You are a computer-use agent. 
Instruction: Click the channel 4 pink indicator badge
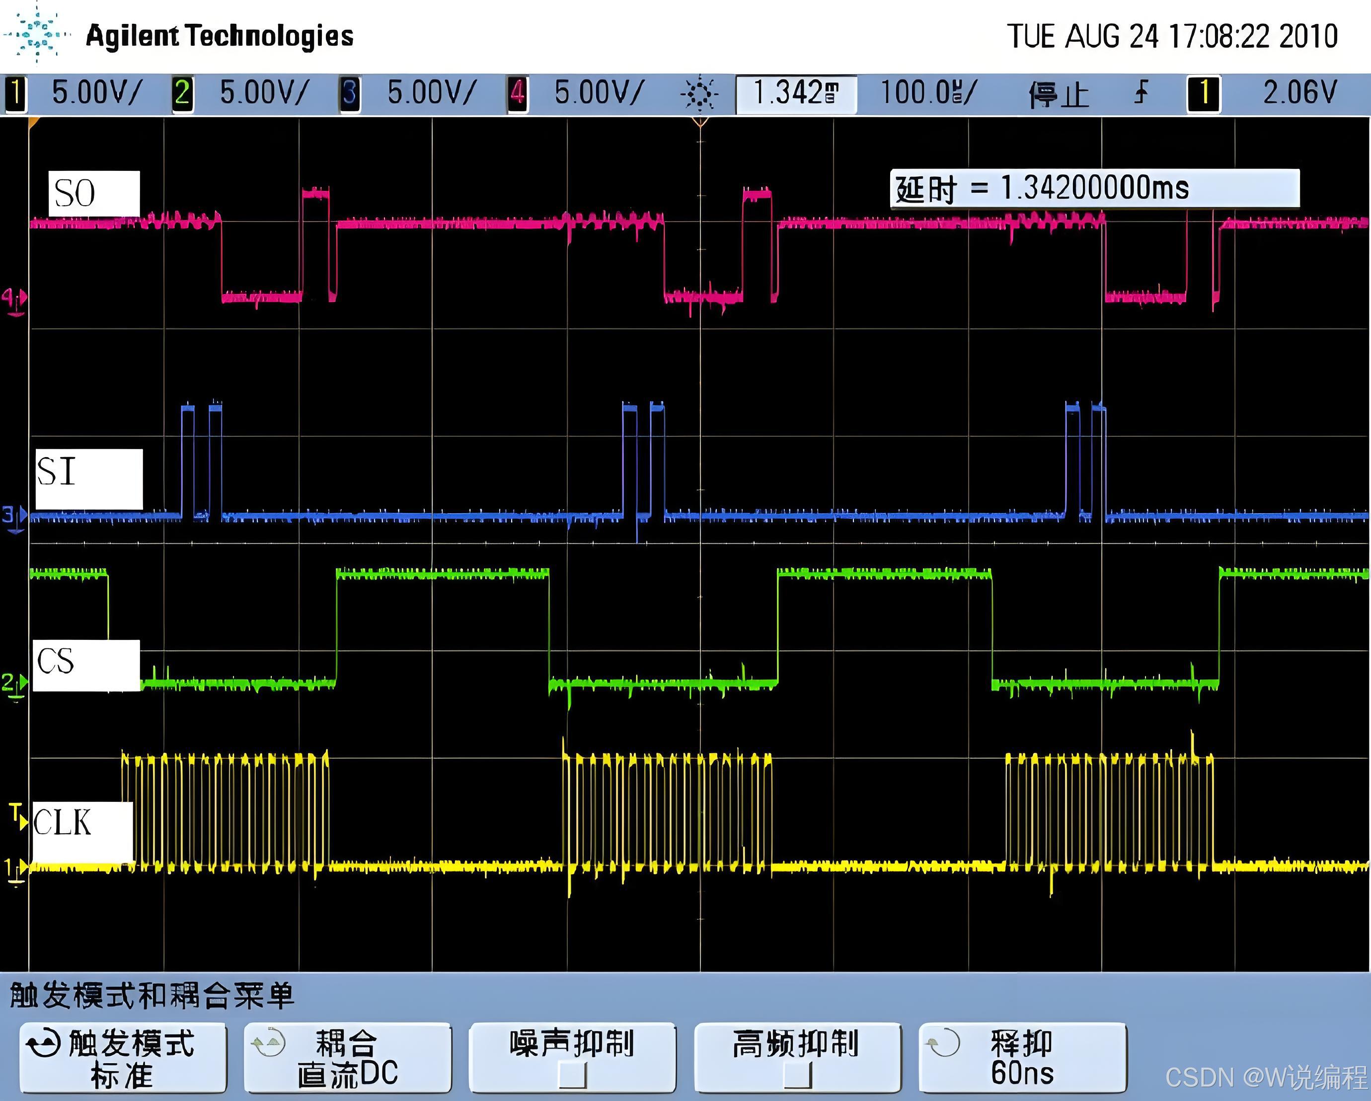click(x=518, y=94)
